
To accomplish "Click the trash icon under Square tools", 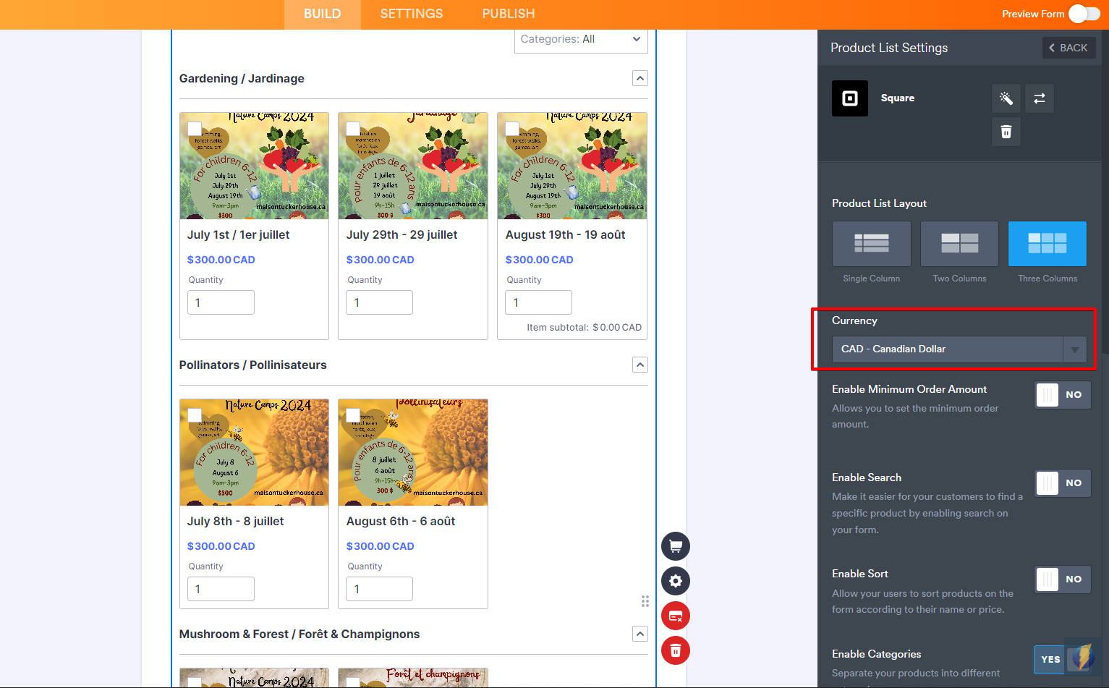I will pos(1006,132).
